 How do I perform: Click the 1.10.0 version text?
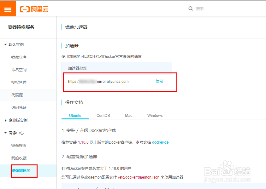83,142
